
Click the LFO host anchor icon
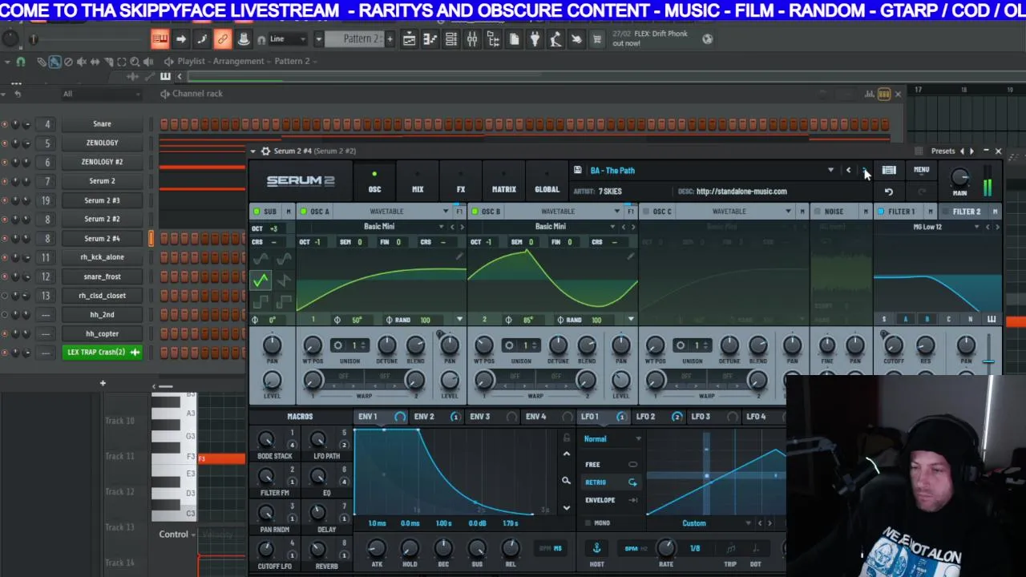596,548
